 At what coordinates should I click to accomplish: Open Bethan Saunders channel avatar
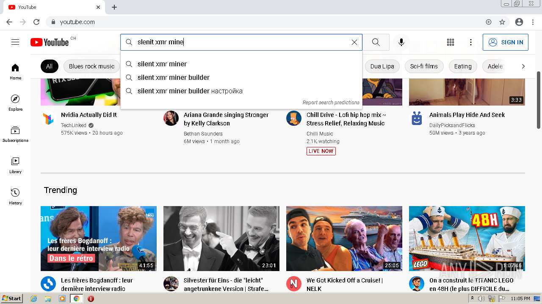[x=171, y=119]
